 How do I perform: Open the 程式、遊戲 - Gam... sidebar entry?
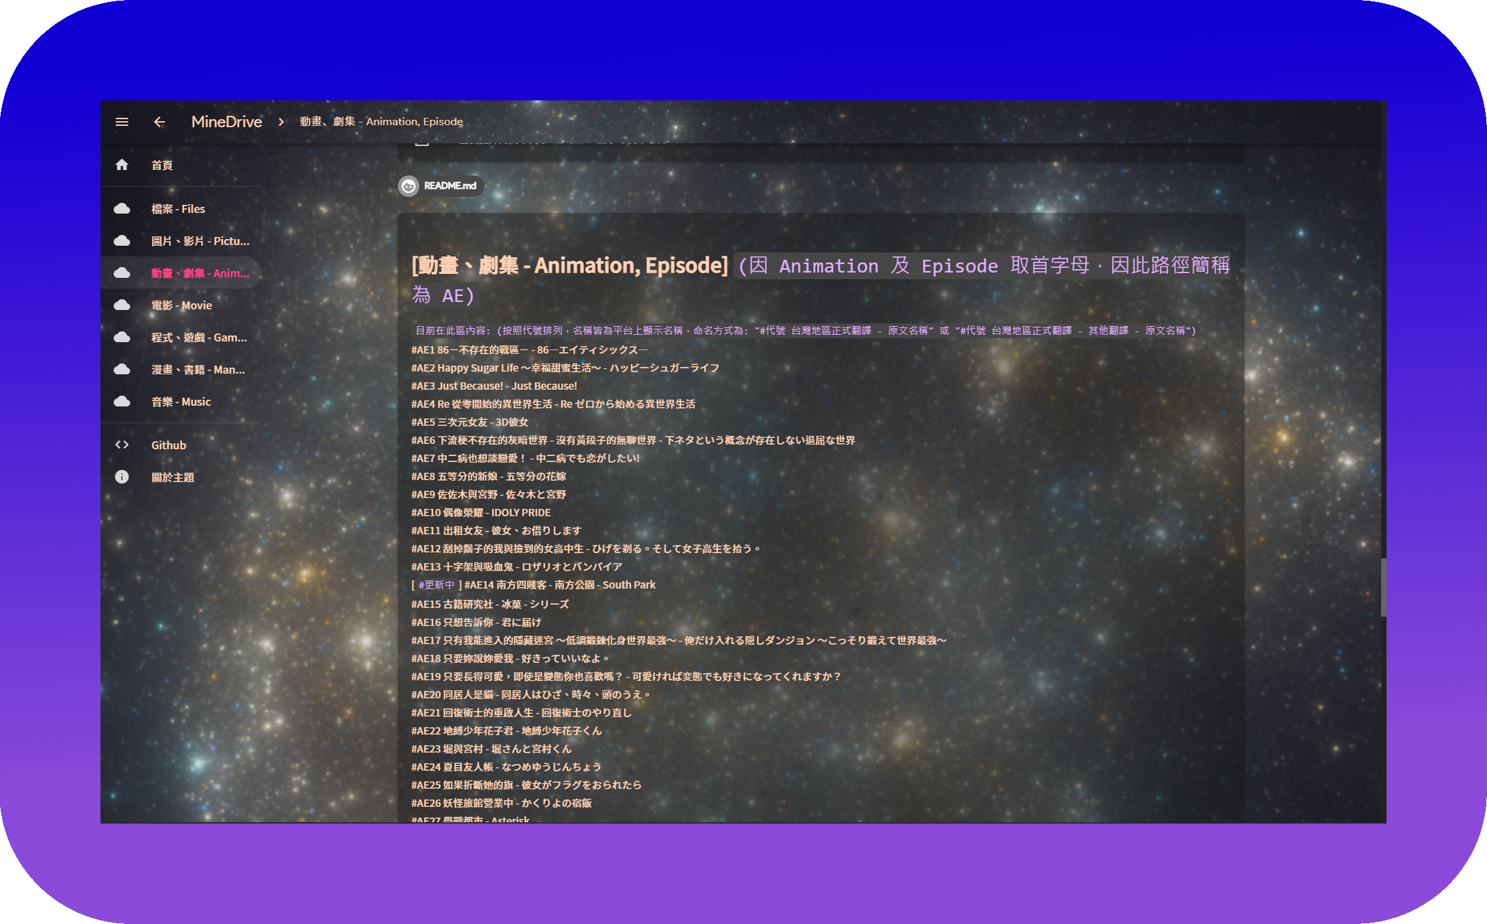click(x=199, y=337)
